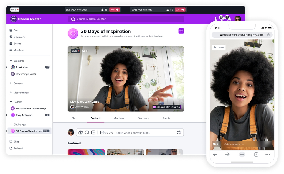
Task: Open the emoji picker in the composer
Action: (x=179, y=132)
